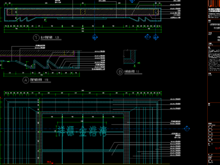The height and width of the screenshot is (165, 220).
Task: Select the green dimension line under detail A
Action: point(42,74)
